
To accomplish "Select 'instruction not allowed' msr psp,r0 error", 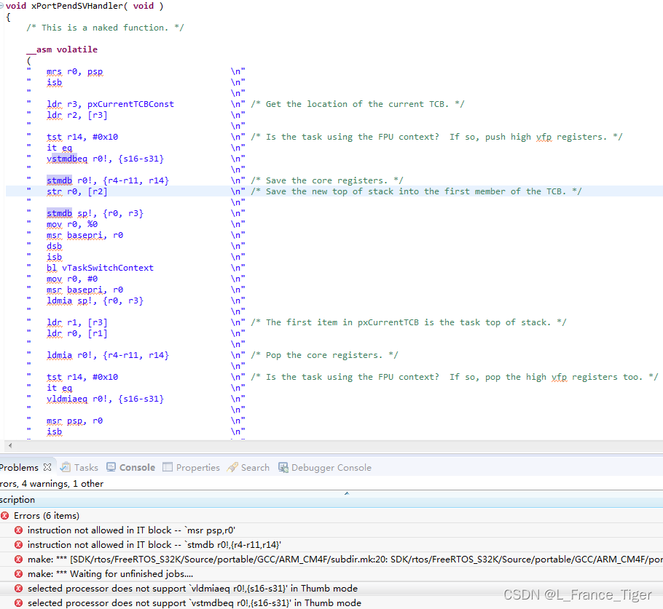I will click(331, 530).
